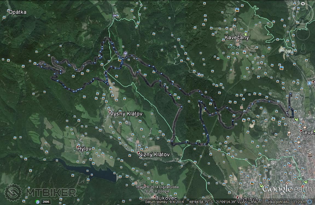Image resolution: width=315 pixels, height=205 pixels.
Task: Click the Google Earth logo
Action: click(287, 189)
